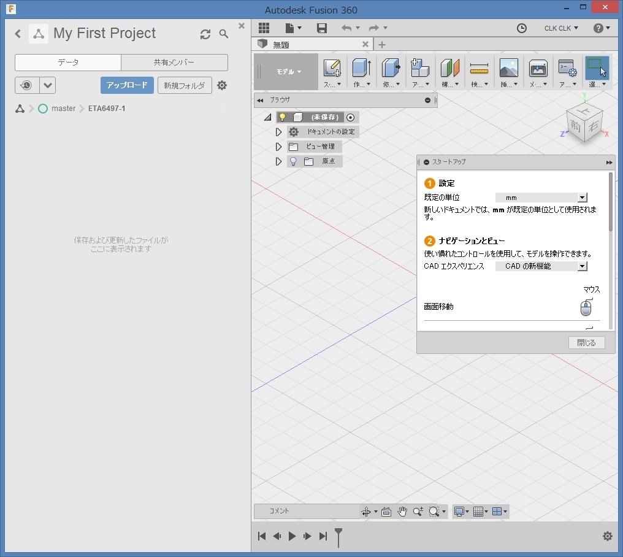This screenshot has width=623, height=557.
Task: Select the Modify tool icon
Action: (x=391, y=68)
